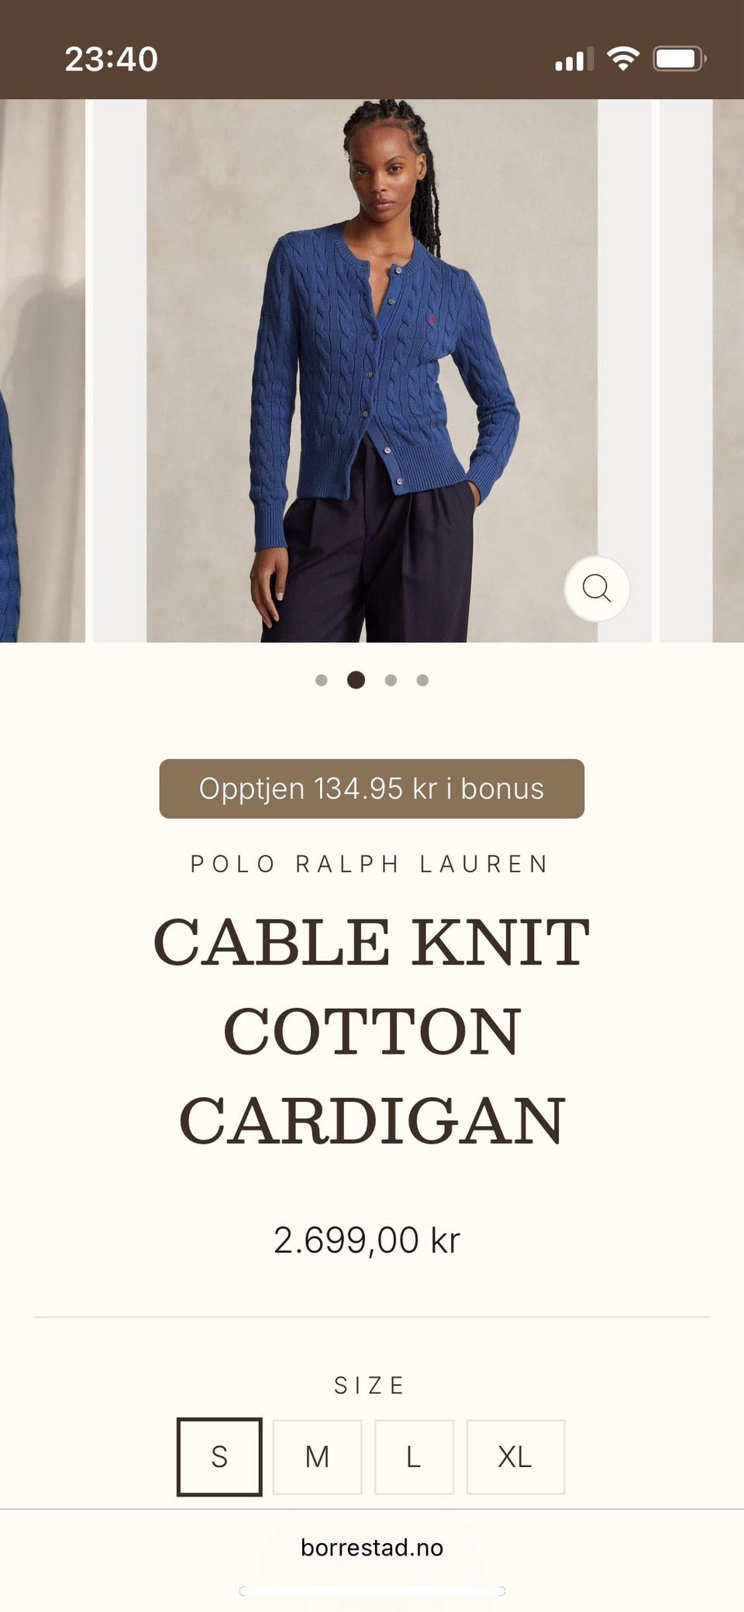View the previous product image on left
This screenshot has width=744, height=1612.
(x=42, y=371)
